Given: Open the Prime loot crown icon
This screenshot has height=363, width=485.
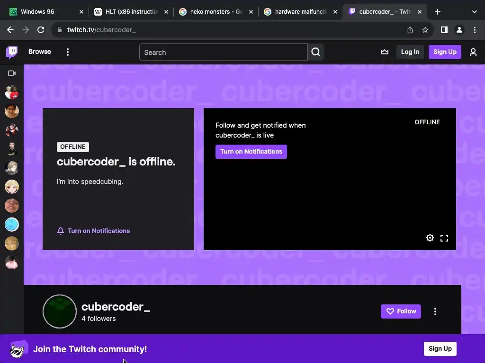Looking at the screenshot, I should coord(385,52).
